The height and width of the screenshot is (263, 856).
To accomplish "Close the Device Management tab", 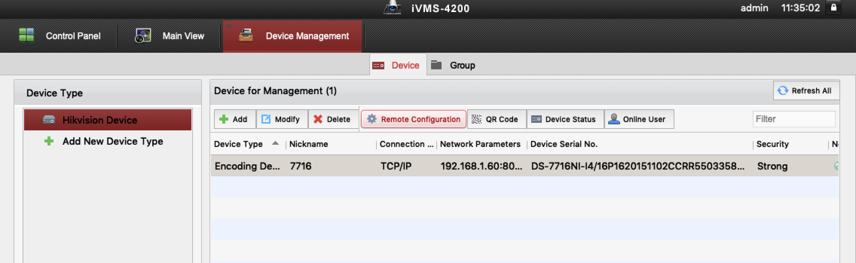I will [229, 26].
